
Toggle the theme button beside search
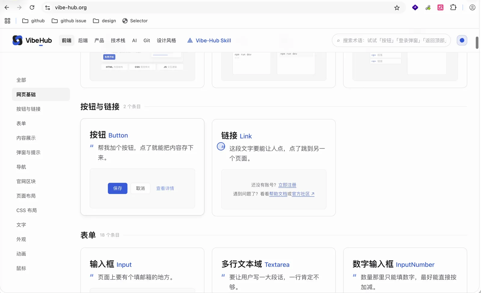[462, 40]
